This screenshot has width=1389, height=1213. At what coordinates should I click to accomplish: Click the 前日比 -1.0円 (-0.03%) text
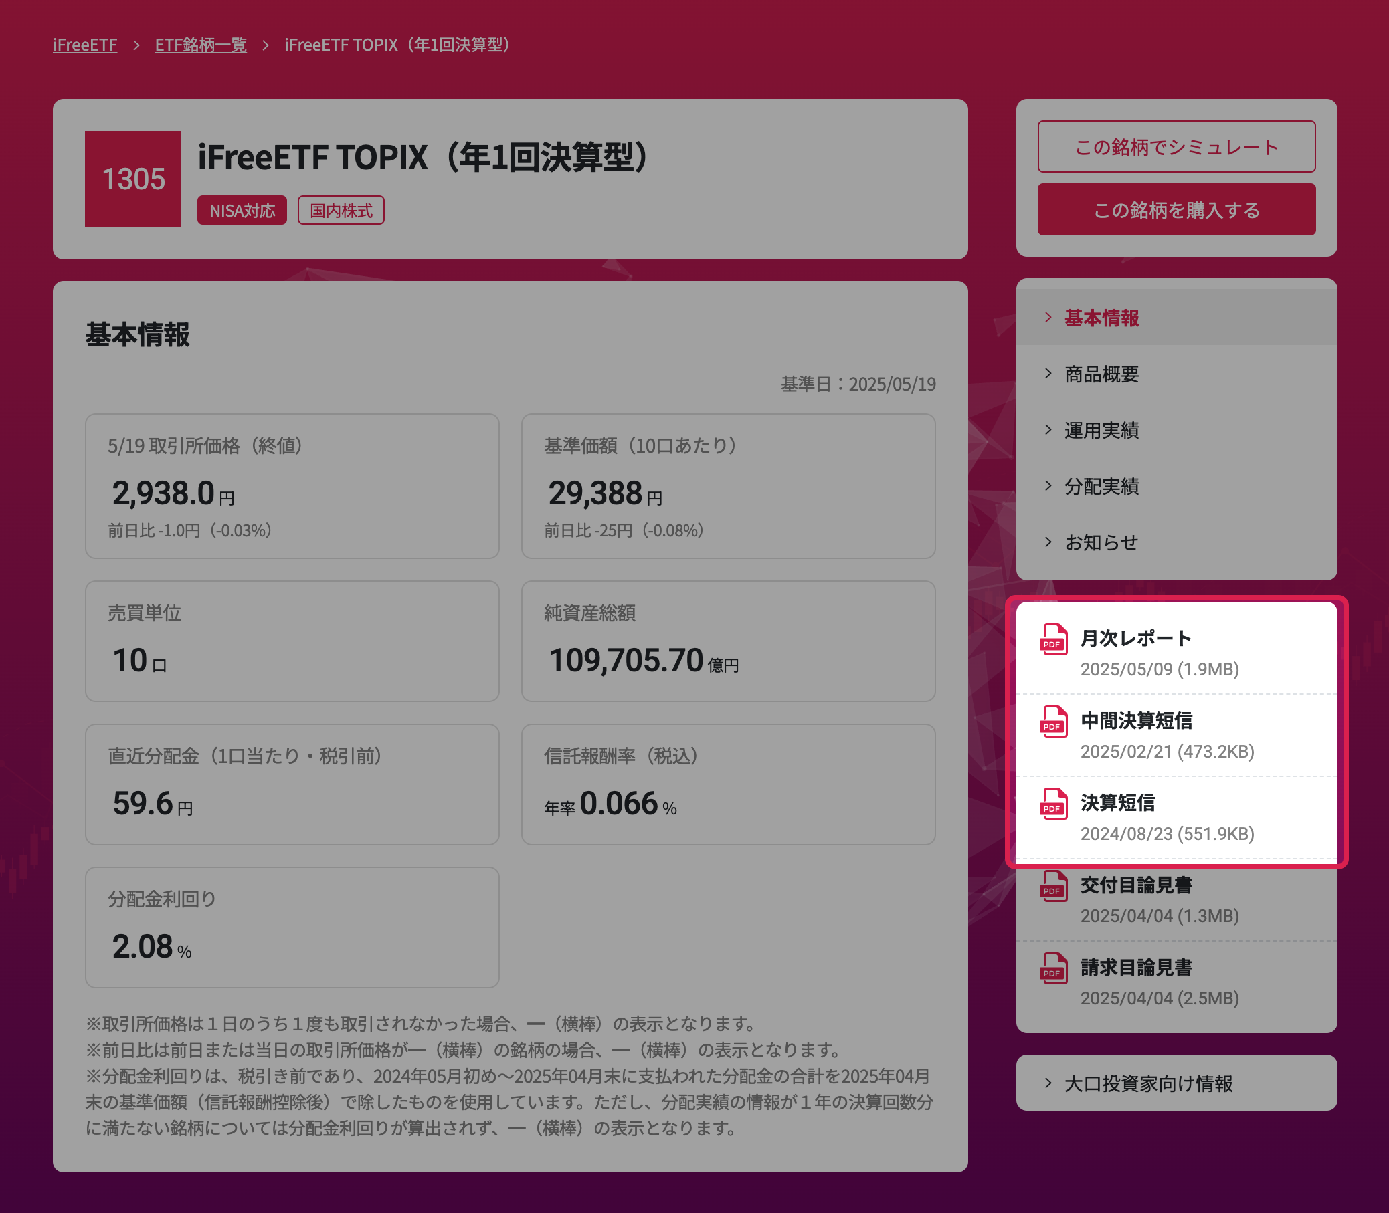click(x=192, y=530)
